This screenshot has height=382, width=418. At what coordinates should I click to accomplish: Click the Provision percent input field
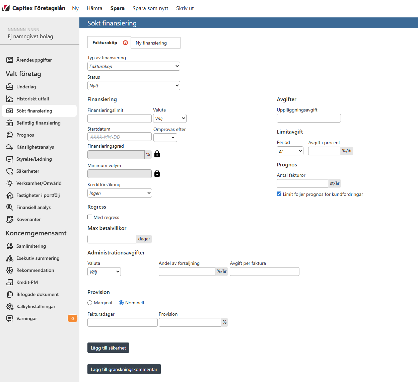pyautogui.click(x=190, y=322)
